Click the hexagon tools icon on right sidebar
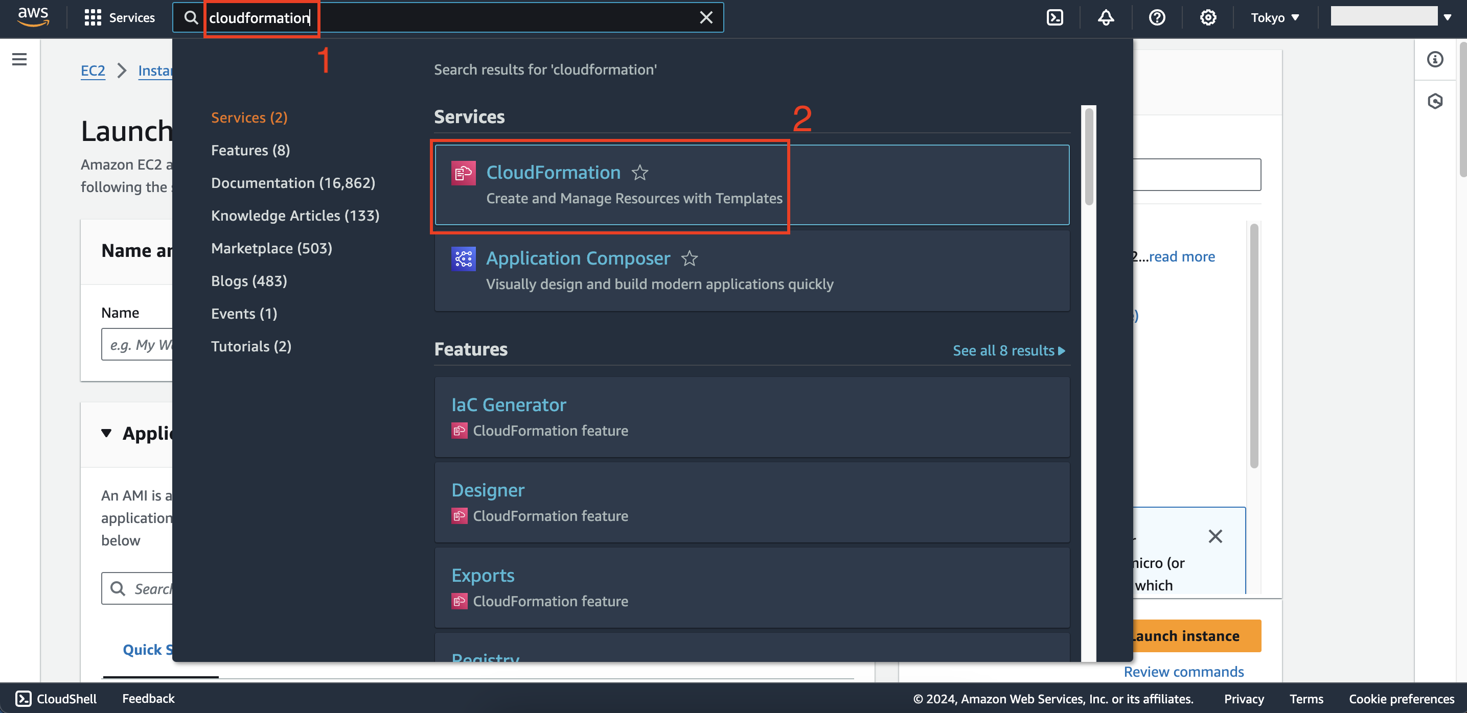 [x=1434, y=101]
